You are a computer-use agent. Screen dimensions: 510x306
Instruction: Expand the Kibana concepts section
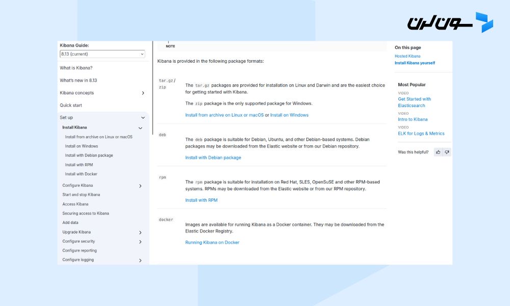click(143, 93)
